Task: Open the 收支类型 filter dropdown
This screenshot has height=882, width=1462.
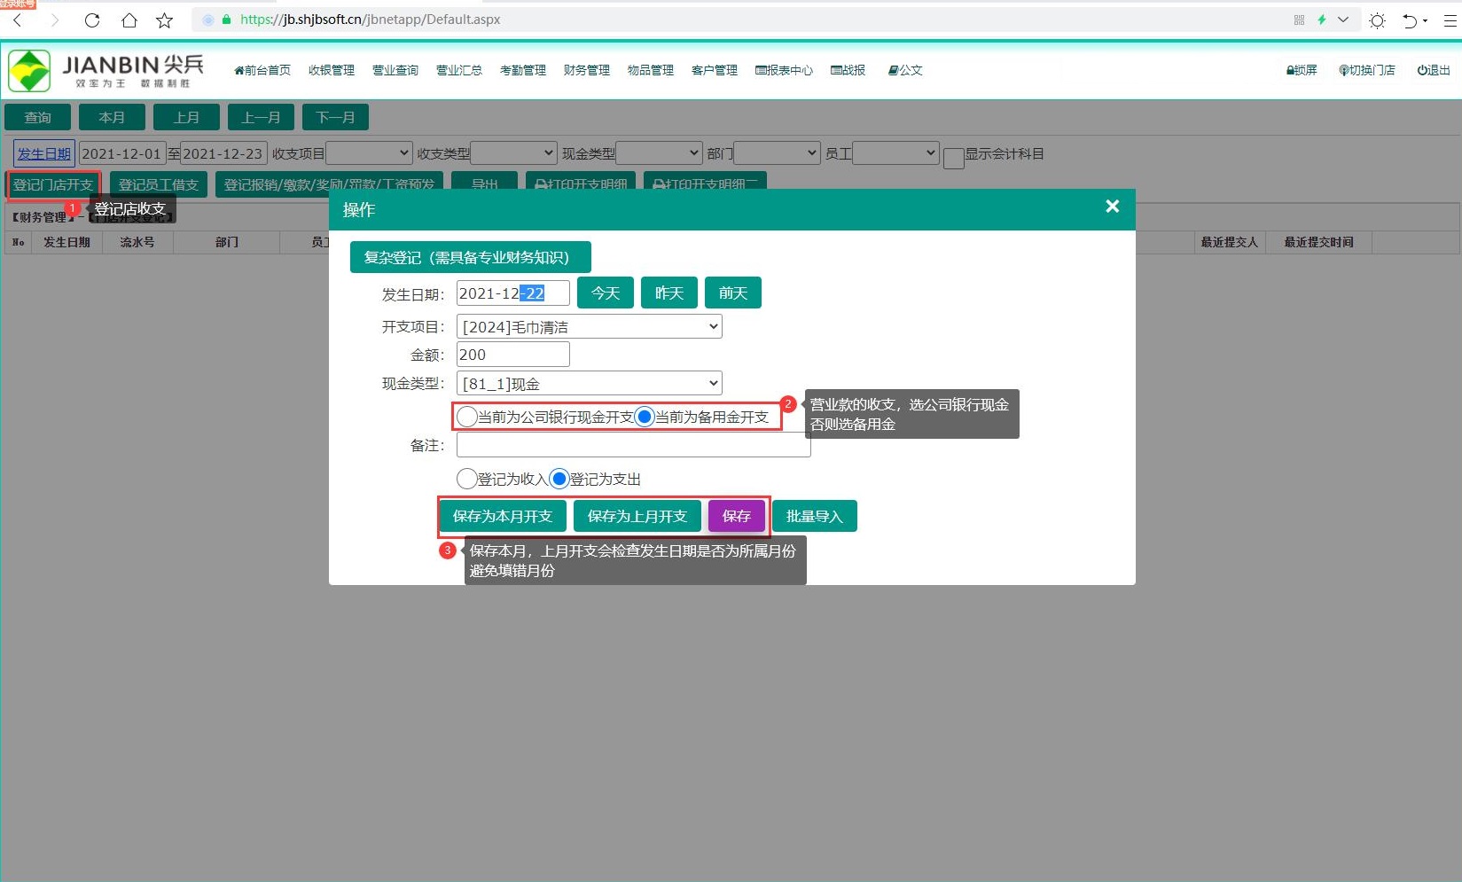Action: pos(514,153)
